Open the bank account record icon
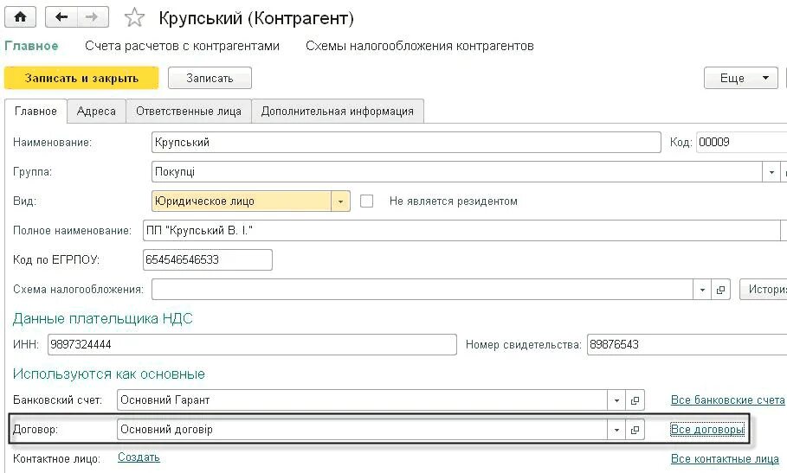787x473 pixels. [635, 400]
